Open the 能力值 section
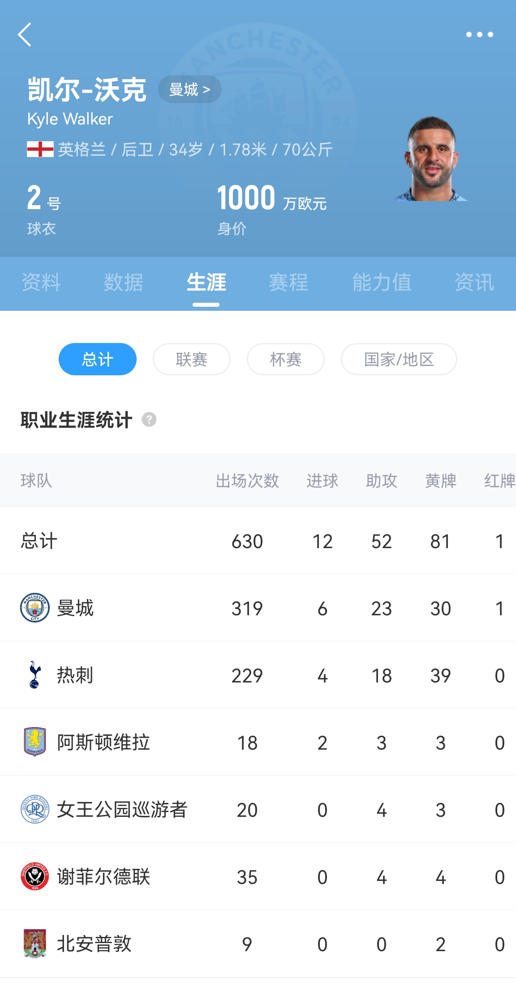The height and width of the screenshot is (987, 516). (381, 282)
